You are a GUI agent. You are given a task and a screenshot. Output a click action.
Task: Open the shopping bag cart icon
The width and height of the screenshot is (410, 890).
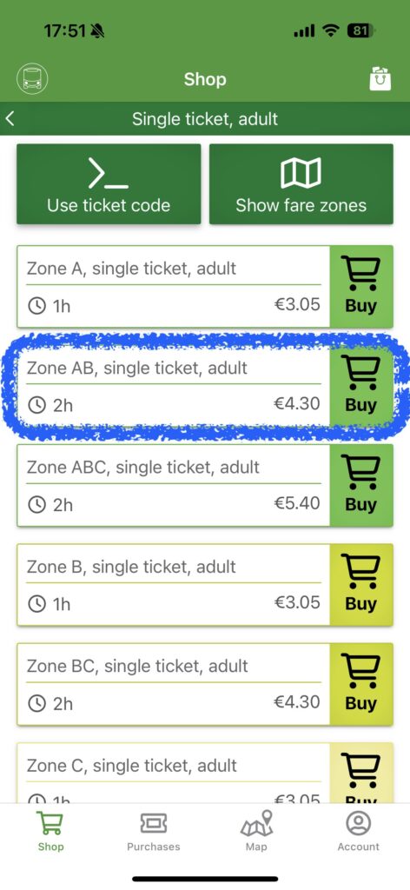pyautogui.click(x=380, y=79)
